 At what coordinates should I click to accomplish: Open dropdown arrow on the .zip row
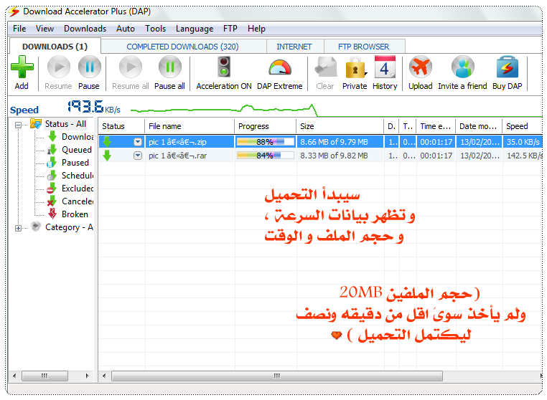[x=138, y=142]
